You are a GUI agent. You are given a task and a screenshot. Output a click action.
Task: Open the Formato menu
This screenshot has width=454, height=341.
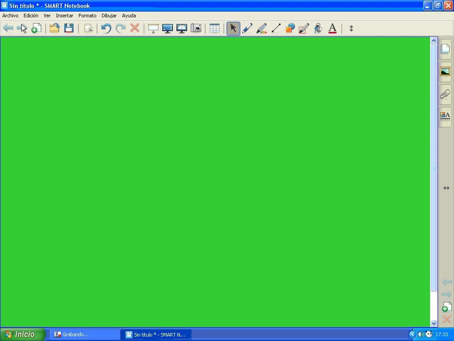click(87, 16)
